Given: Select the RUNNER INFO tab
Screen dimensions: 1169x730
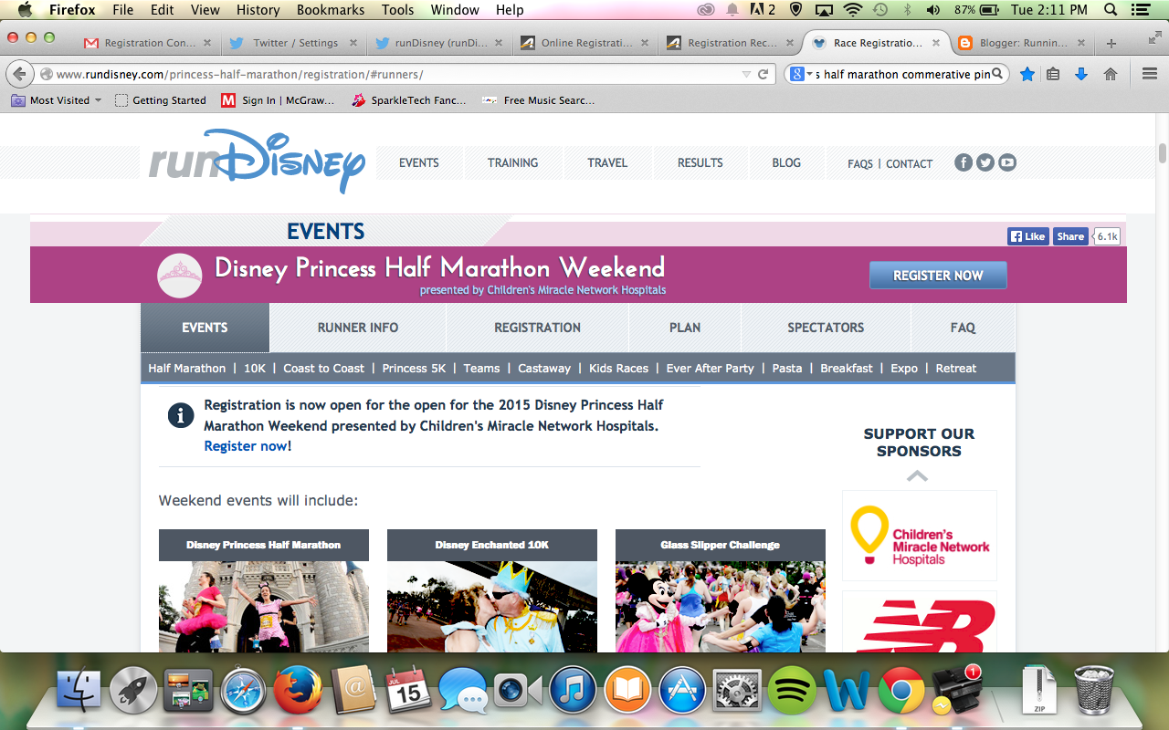Looking at the screenshot, I should (358, 328).
